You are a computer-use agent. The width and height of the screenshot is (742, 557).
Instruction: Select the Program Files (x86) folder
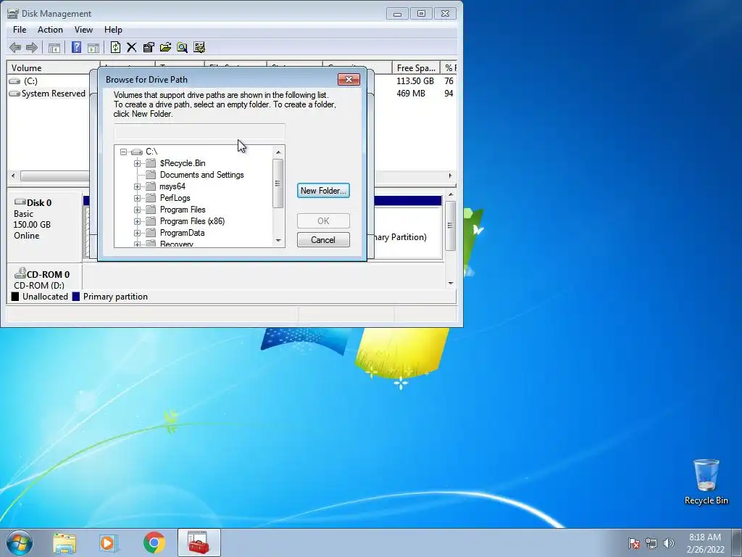[192, 221]
